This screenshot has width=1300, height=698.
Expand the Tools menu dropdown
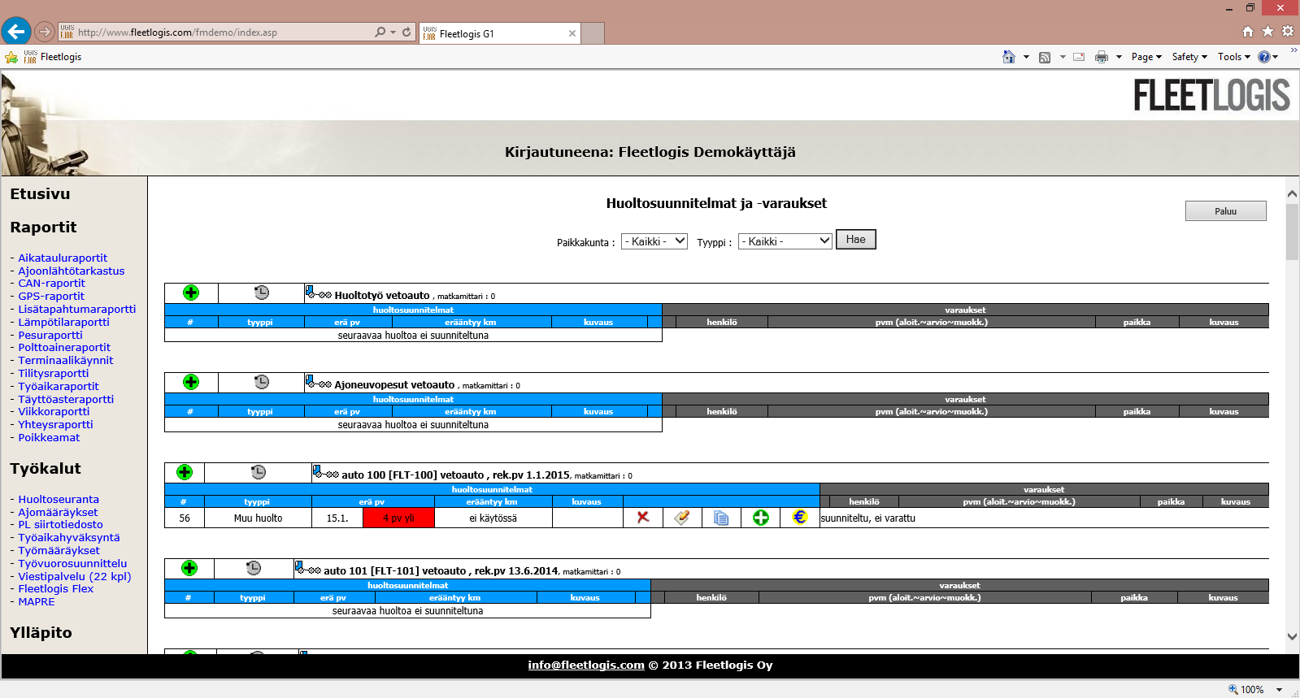click(1234, 57)
